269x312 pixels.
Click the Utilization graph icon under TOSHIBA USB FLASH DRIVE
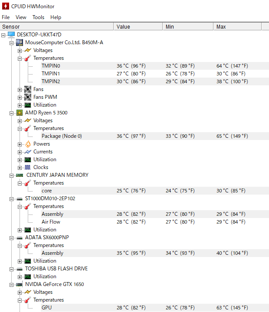pyautogui.click(x=28, y=276)
